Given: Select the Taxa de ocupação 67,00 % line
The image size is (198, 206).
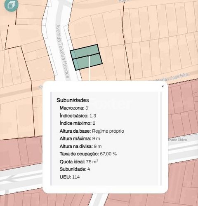Looking at the screenshot, I should pos(88,154).
